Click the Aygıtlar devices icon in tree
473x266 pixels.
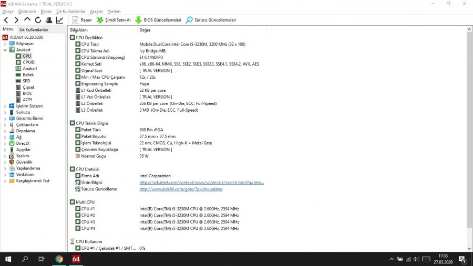[12, 150]
